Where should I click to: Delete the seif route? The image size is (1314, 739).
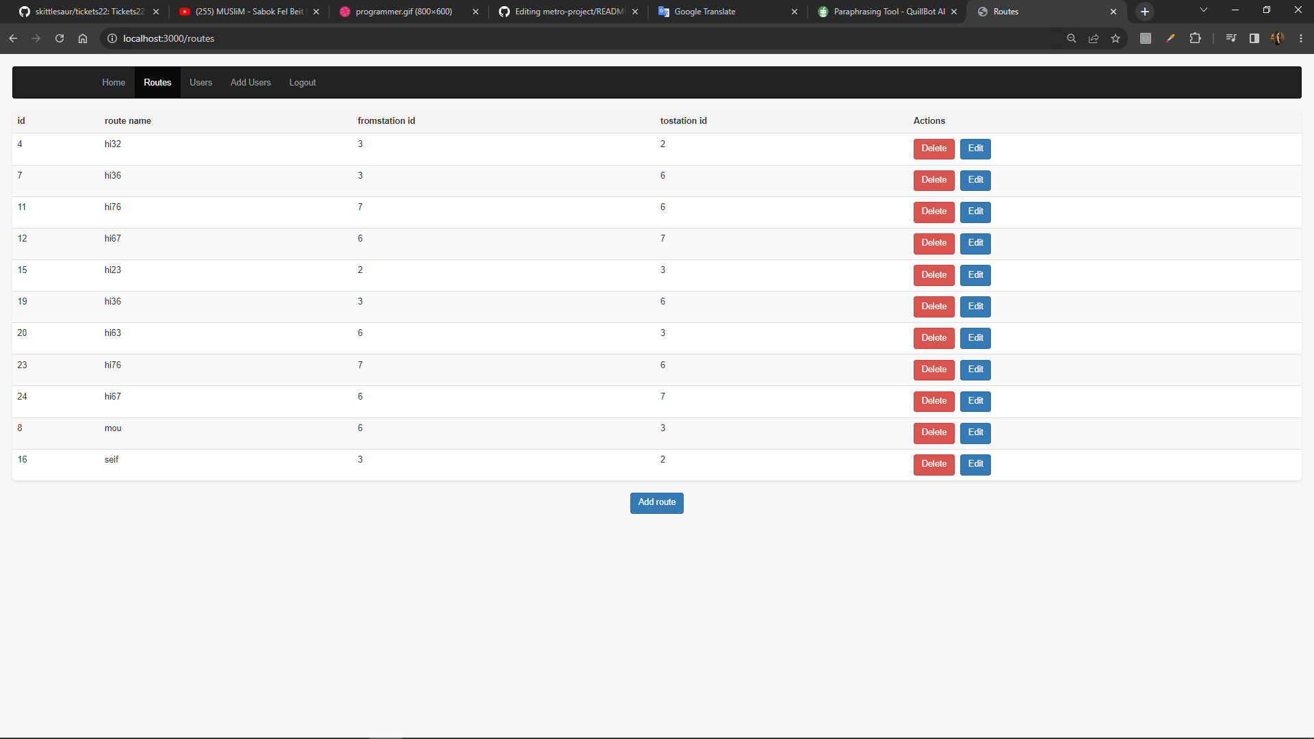coord(933,464)
